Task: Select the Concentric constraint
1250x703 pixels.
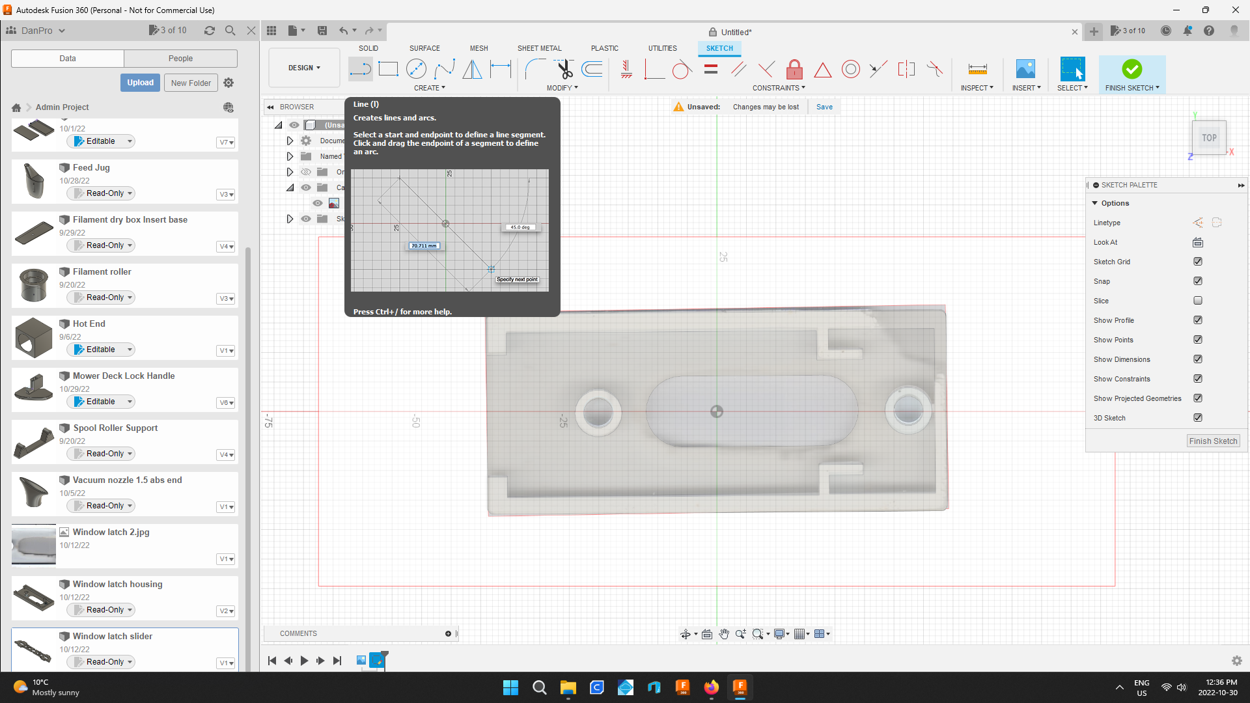Action: [x=850, y=69]
